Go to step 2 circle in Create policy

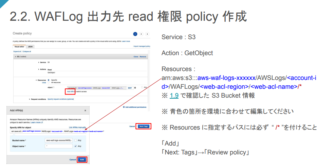pos(141,34)
